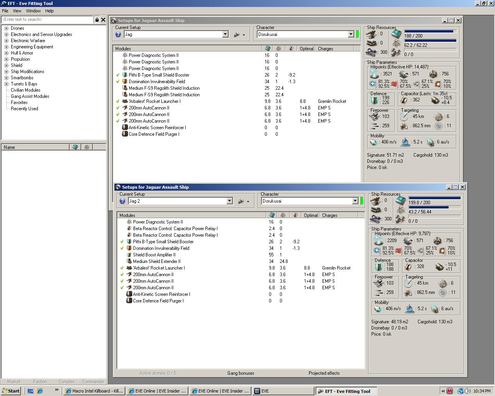Click the Gang bonuses button
The width and height of the screenshot is (495, 396).
pyautogui.click(x=241, y=373)
